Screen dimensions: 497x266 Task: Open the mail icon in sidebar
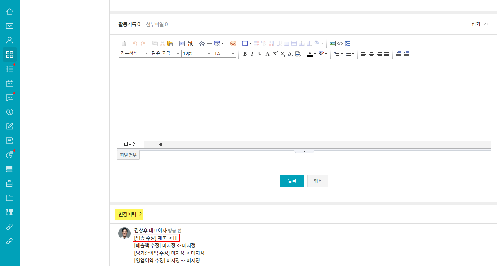pyautogui.click(x=10, y=26)
